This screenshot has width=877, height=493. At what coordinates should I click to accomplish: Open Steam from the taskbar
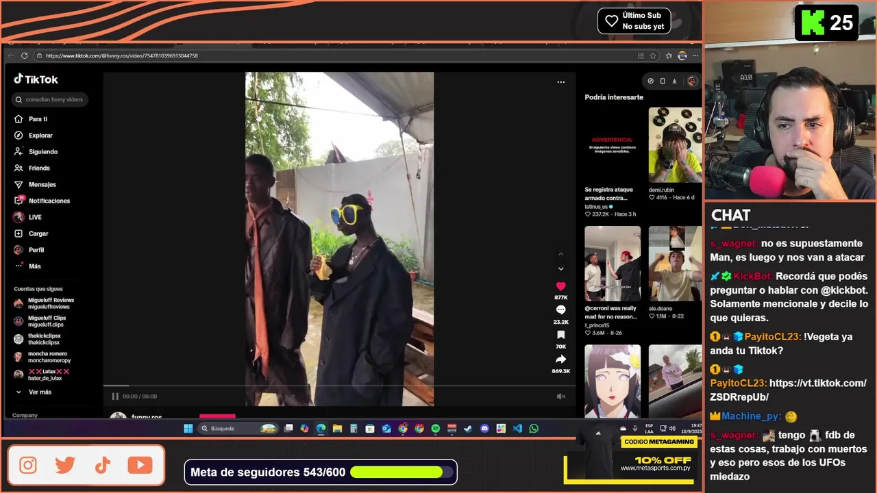pyautogui.click(x=468, y=429)
